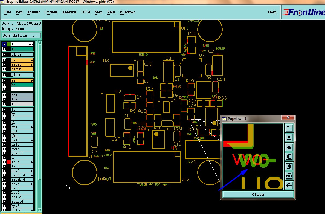The height and width of the screenshot is (214, 325).
Task: Click the Job : 4b31400aa0 field
Action: point(21,23)
